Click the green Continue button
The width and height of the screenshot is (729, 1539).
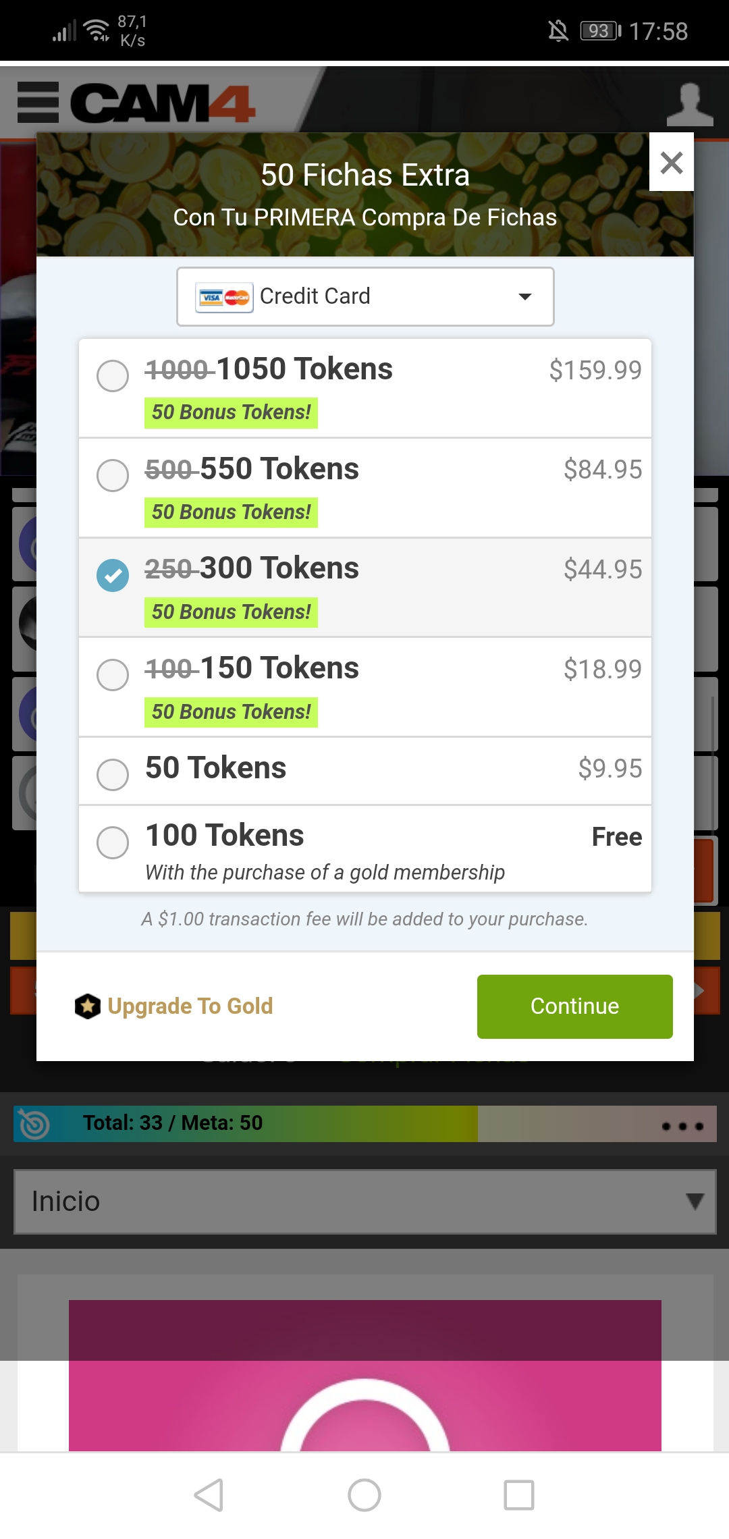click(574, 1006)
